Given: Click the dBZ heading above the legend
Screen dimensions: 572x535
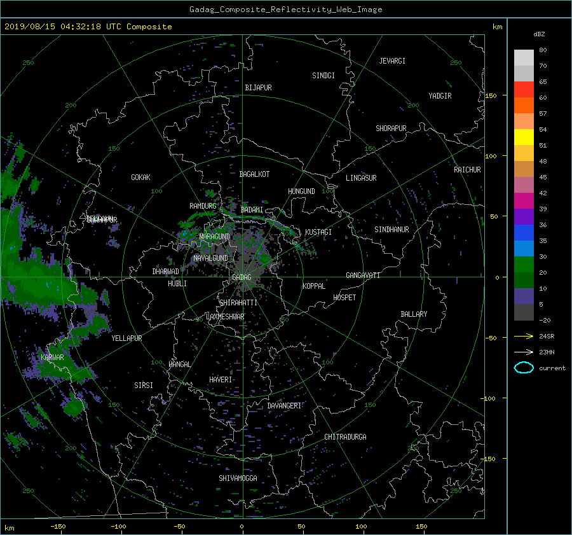Looking at the screenshot, I should pos(539,34).
